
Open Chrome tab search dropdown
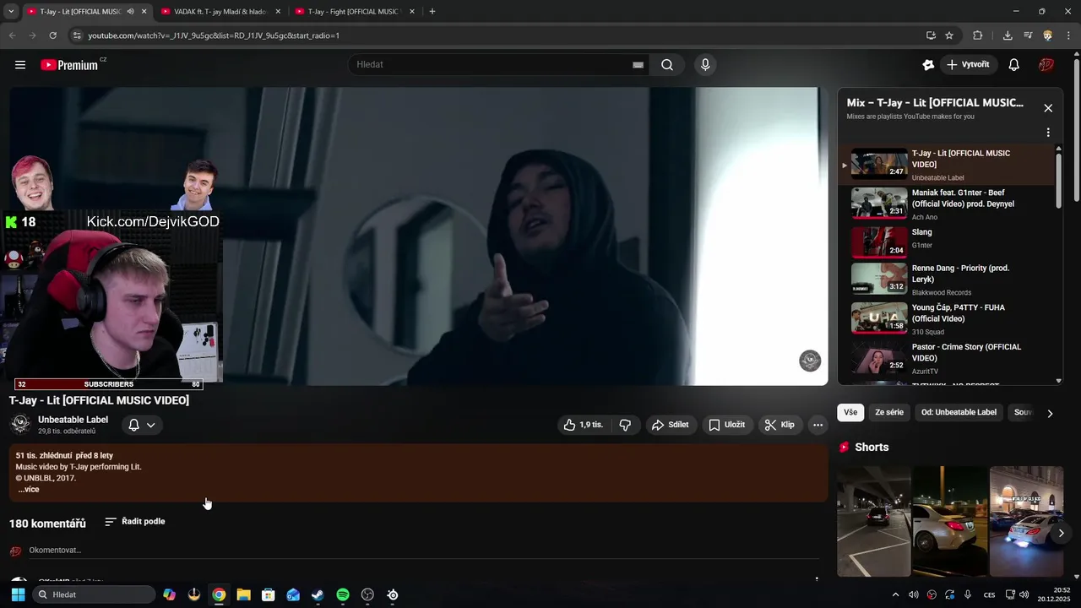(11, 12)
